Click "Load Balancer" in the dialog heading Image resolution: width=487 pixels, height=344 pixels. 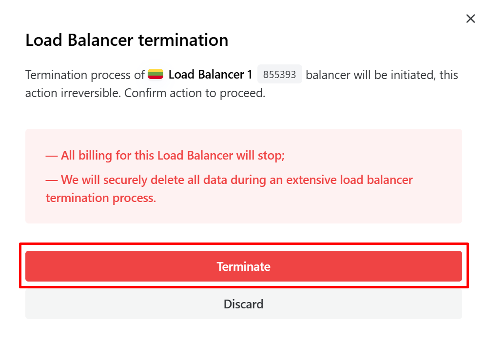pos(80,40)
